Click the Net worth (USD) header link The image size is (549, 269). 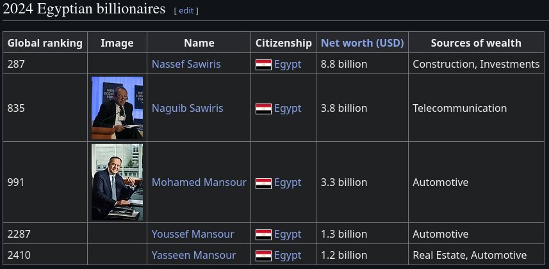click(x=362, y=43)
